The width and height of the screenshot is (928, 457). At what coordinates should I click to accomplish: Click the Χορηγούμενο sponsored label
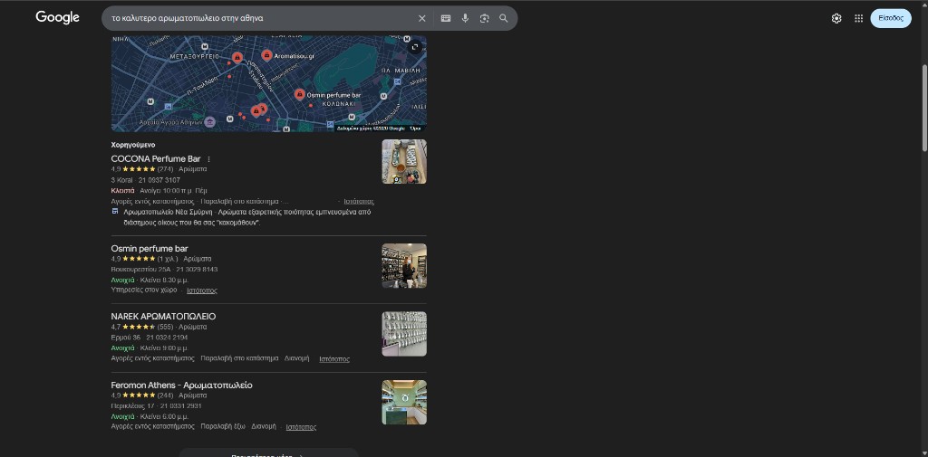(x=133, y=145)
